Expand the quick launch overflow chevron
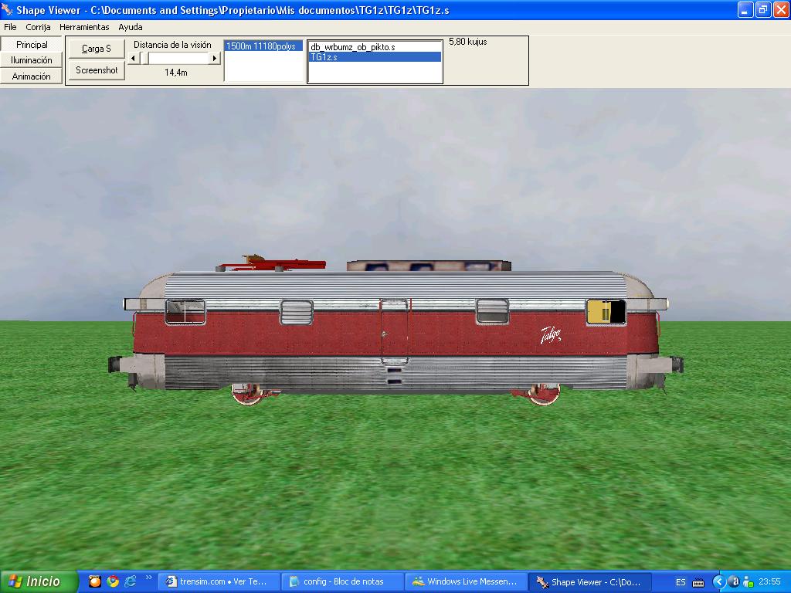This screenshot has height=593, width=791. [148, 578]
